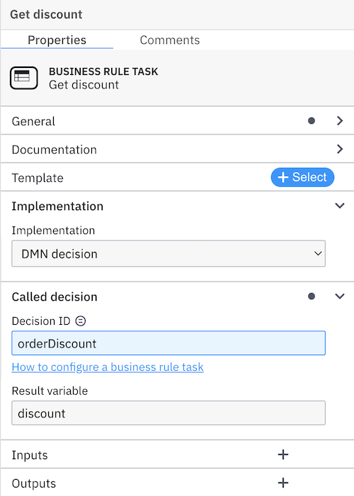The image size is (354, 496).
Task: Collapse the Called decision group
Action: coord(340,296)
